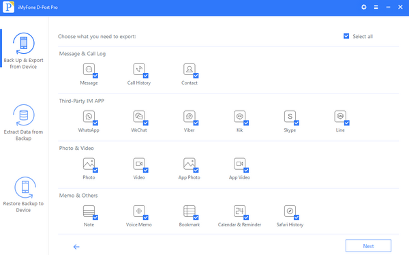Uncheck the Contact checkbox
409x255 pixels.
click(x=196, y=76)
